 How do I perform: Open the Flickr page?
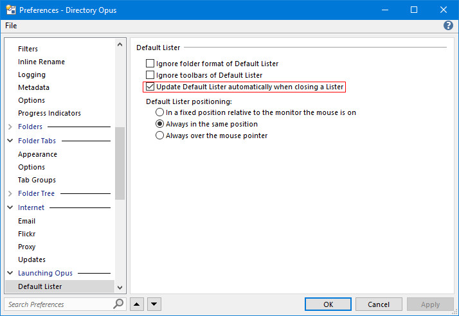pyautogui.click(x=26, y=234)
